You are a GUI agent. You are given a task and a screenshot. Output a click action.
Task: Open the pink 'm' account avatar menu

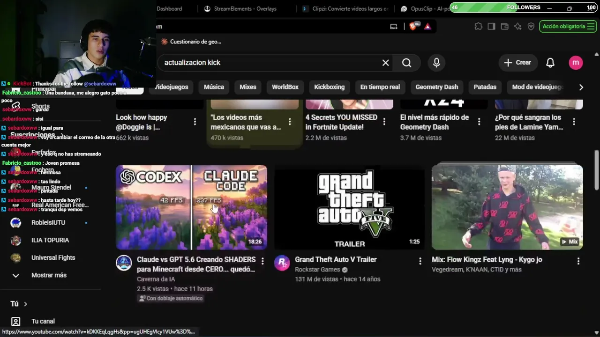tap(576, 63)
